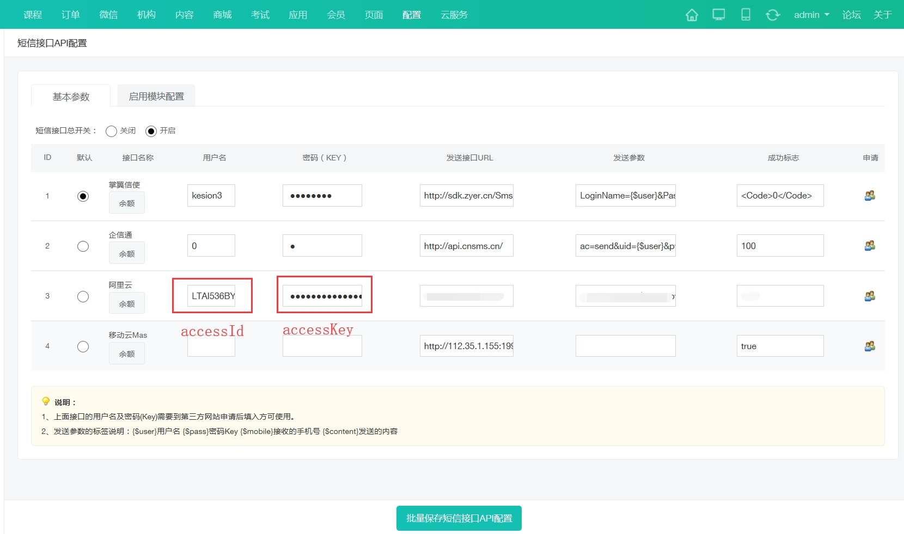Click the refresh cache icon
Image resolution: width=904 pixels, height=534 pixels.
[772, 15]
